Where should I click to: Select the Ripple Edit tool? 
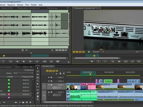tap(38, 74)
